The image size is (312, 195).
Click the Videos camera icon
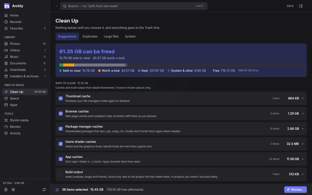pos(6,50)
